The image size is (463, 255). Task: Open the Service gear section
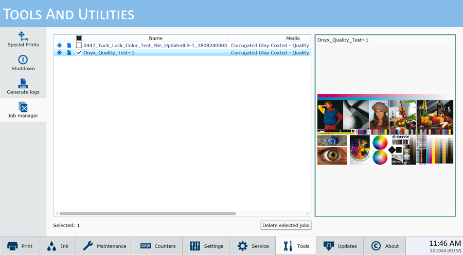pyautogui.click(x=242, y=246)
